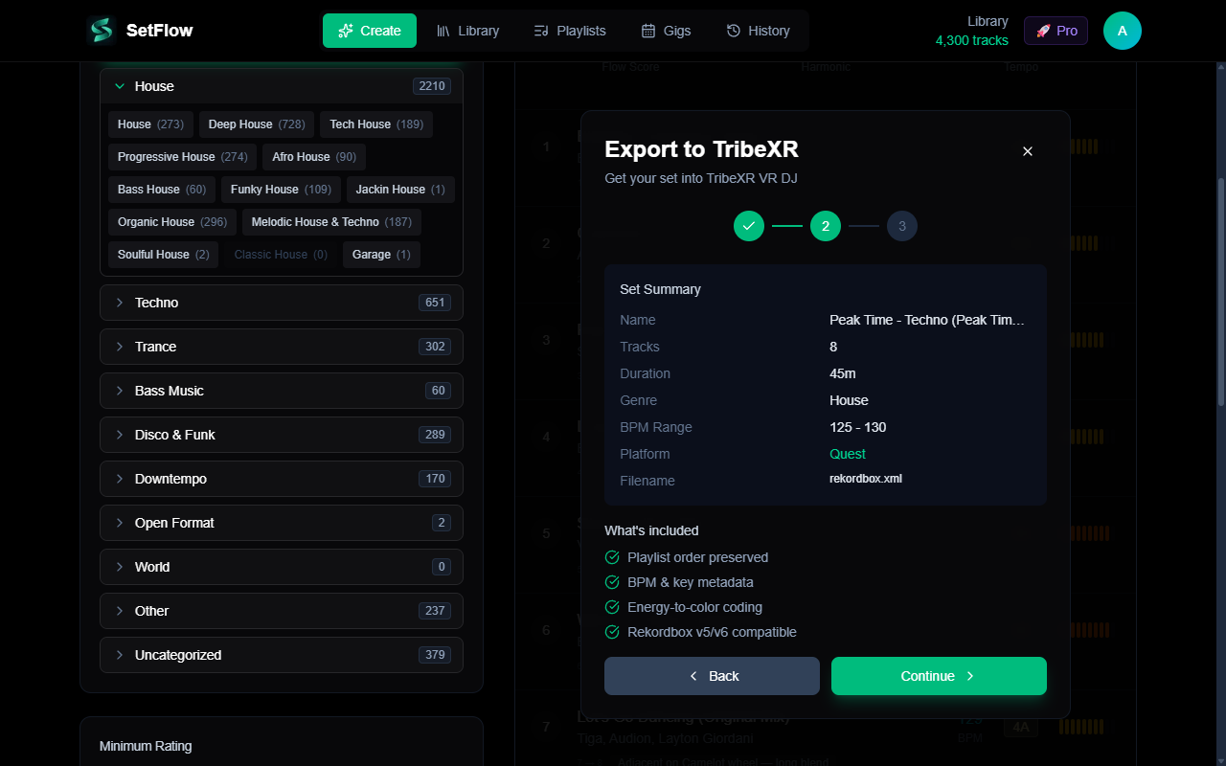The width and height of the screenshot is (1226, 766).
Task: Select the Deep House filter chip
Action: tap(256, 124)
